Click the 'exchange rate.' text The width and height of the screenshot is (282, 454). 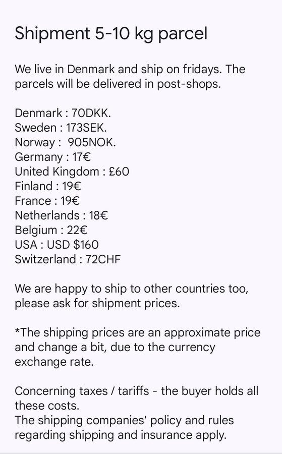54,362
